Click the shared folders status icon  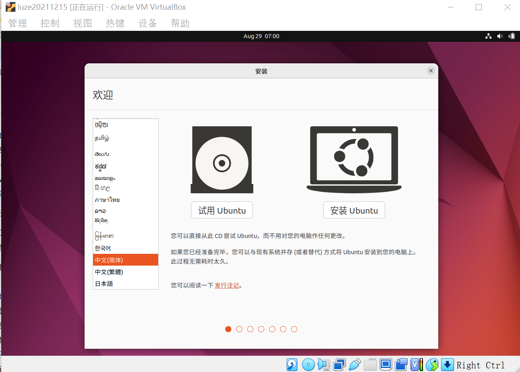370,364
